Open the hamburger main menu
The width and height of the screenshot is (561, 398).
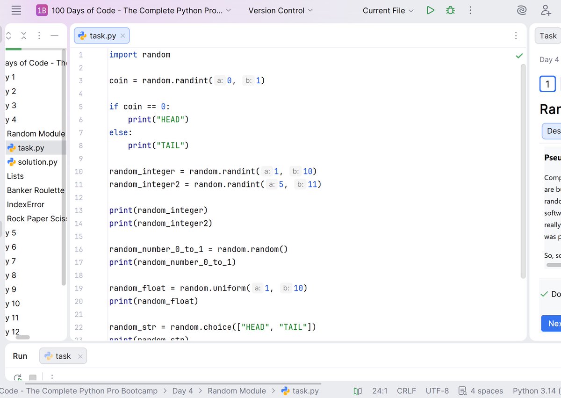pos(16,10)
